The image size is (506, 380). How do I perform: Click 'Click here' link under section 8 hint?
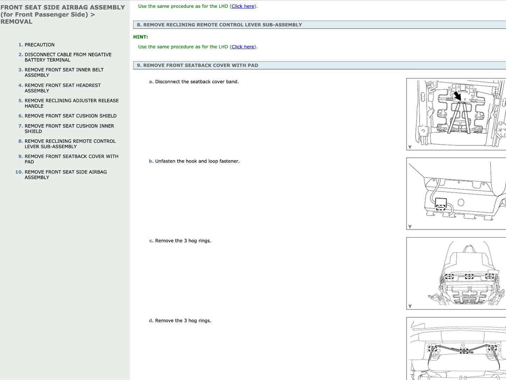tap(243, 47)
